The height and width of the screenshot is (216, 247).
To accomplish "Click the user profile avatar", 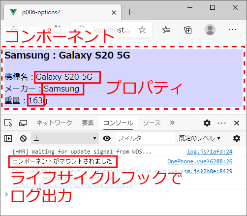I will click(x=210, y=30).
